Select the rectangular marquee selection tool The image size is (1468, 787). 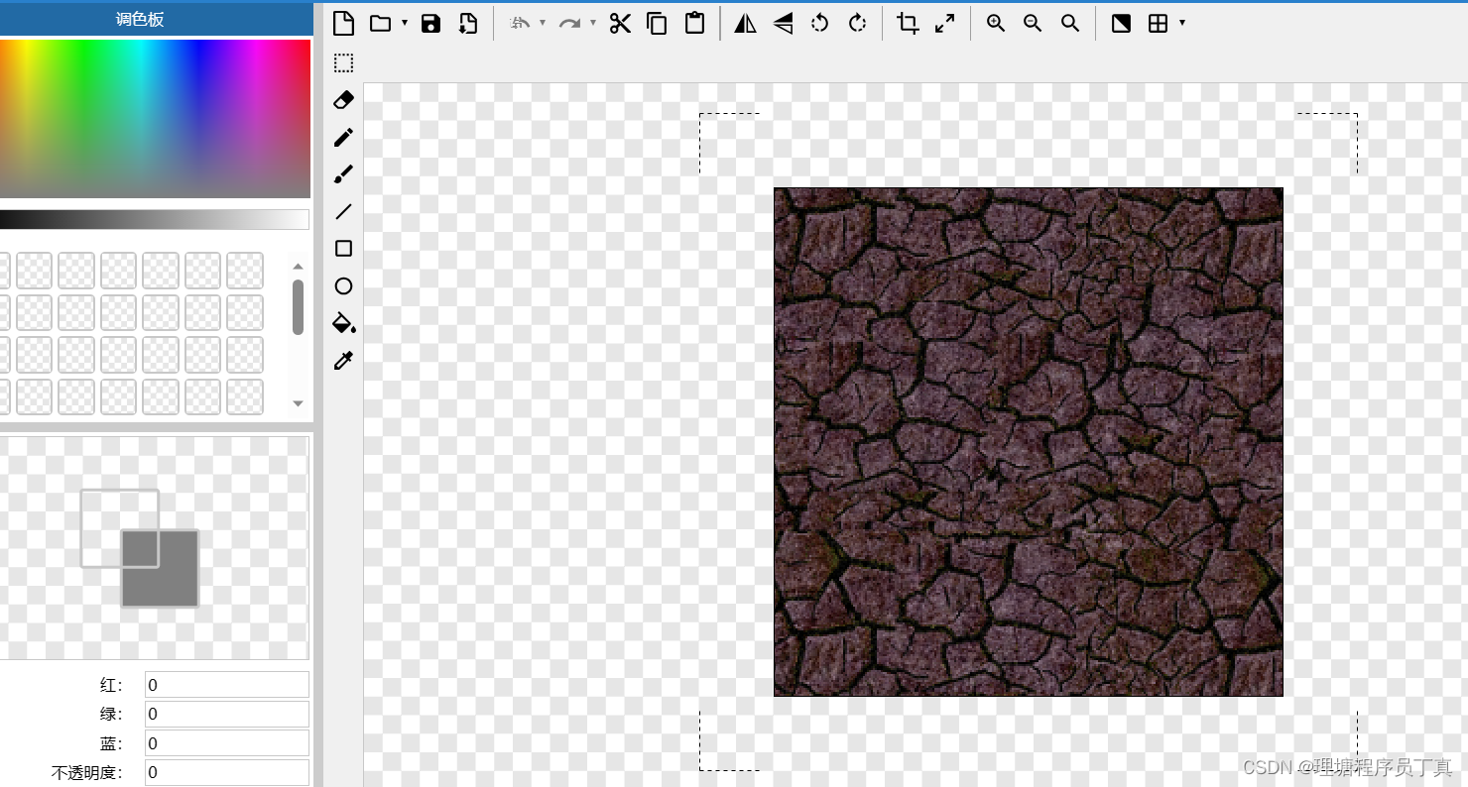pyautogui.click(x=343, y=63)
